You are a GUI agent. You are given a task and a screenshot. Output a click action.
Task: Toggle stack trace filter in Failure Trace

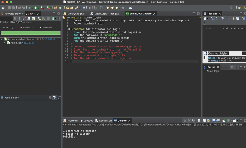[x=54, y=97]
